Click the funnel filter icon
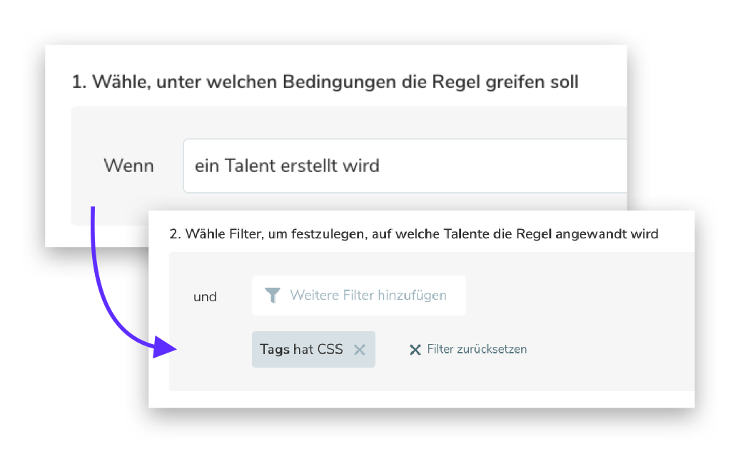Image resolution: width=733 pixels, height=449 pixels. [x=273, y=296]
